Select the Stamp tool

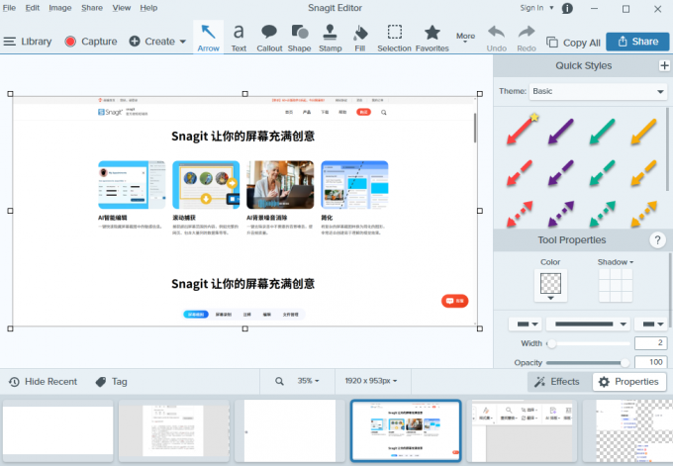pyautogui.click(x=330, y=38)
